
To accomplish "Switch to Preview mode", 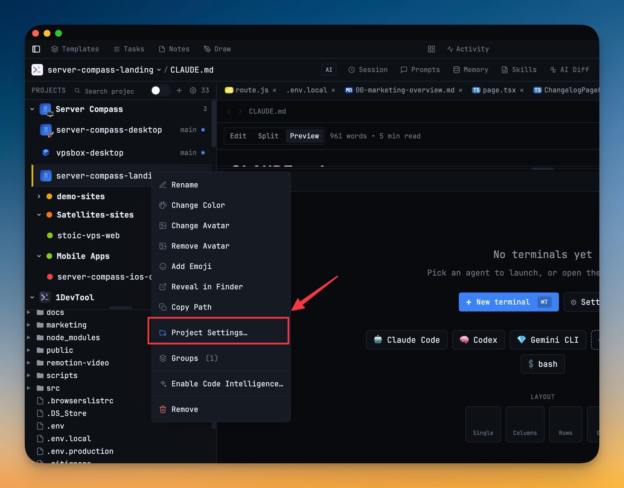I will 305,136.
